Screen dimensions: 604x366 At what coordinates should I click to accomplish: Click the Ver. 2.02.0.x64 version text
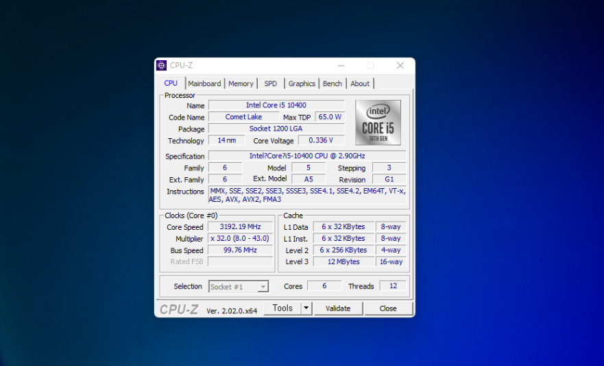(x=232, y=311)
